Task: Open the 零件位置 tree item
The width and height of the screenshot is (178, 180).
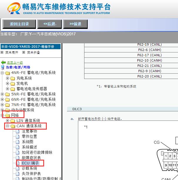Action: click(x=29, y=136)
